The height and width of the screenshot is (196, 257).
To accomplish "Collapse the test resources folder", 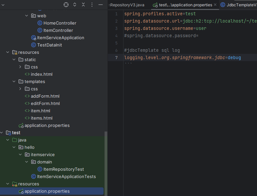I will [8, 184].
